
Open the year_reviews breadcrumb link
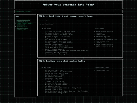[26, 11]
